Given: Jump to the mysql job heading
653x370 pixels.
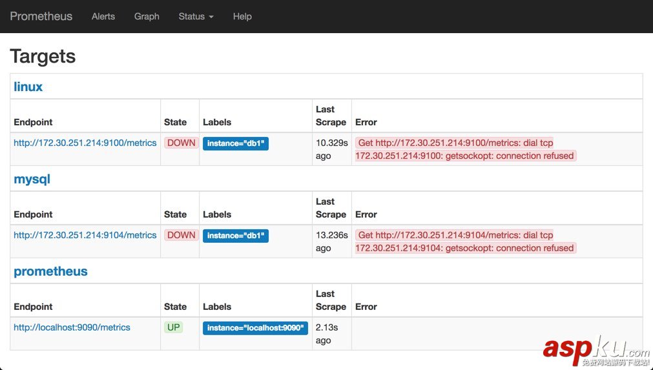Looking at the screenshot, I should (32, 179).
